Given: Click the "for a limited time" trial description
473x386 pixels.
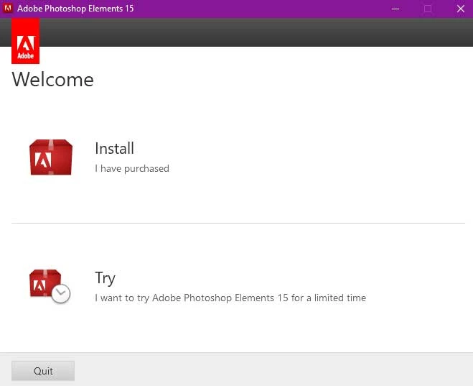Looking at the screenshot, I should coord(230,298).
